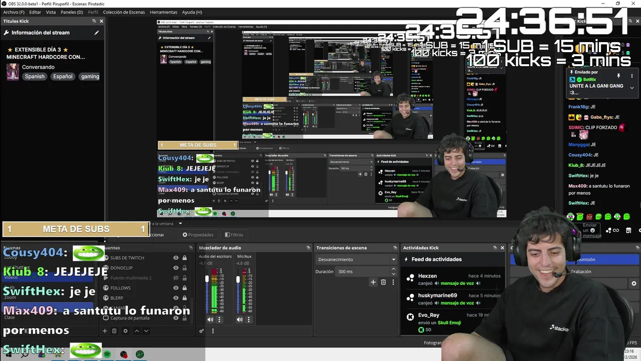Open the Herramientas menu

163,12
